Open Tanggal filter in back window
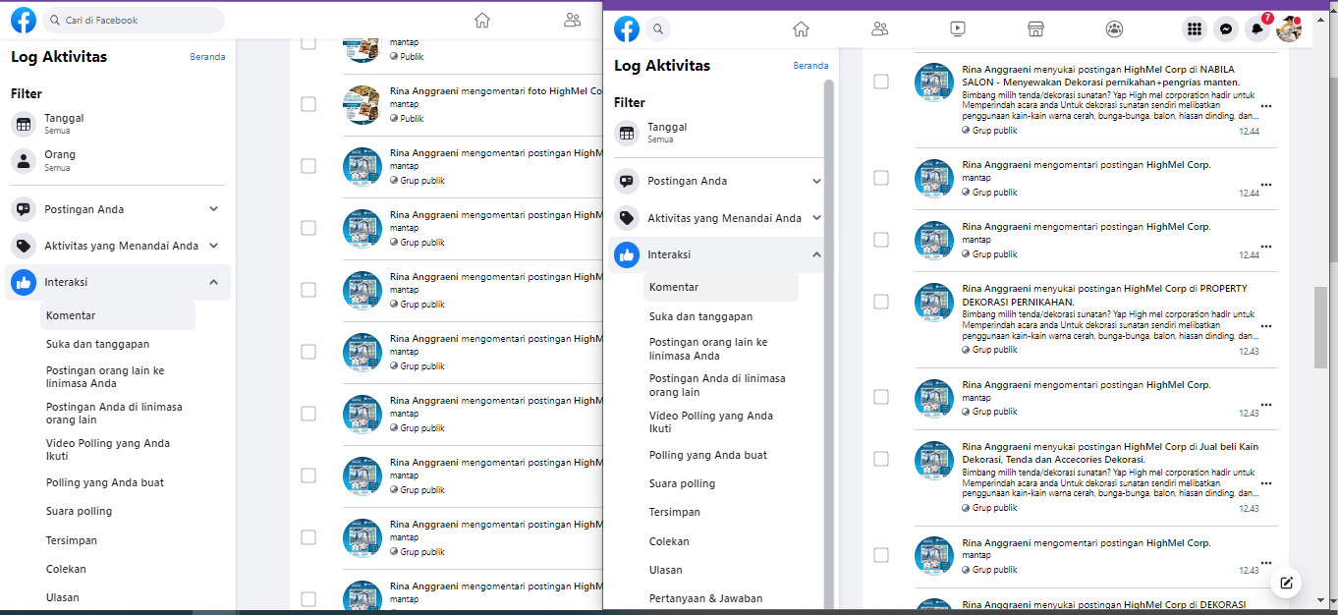This screenshot has height=615, width=1338. click(x=118, y=124)
